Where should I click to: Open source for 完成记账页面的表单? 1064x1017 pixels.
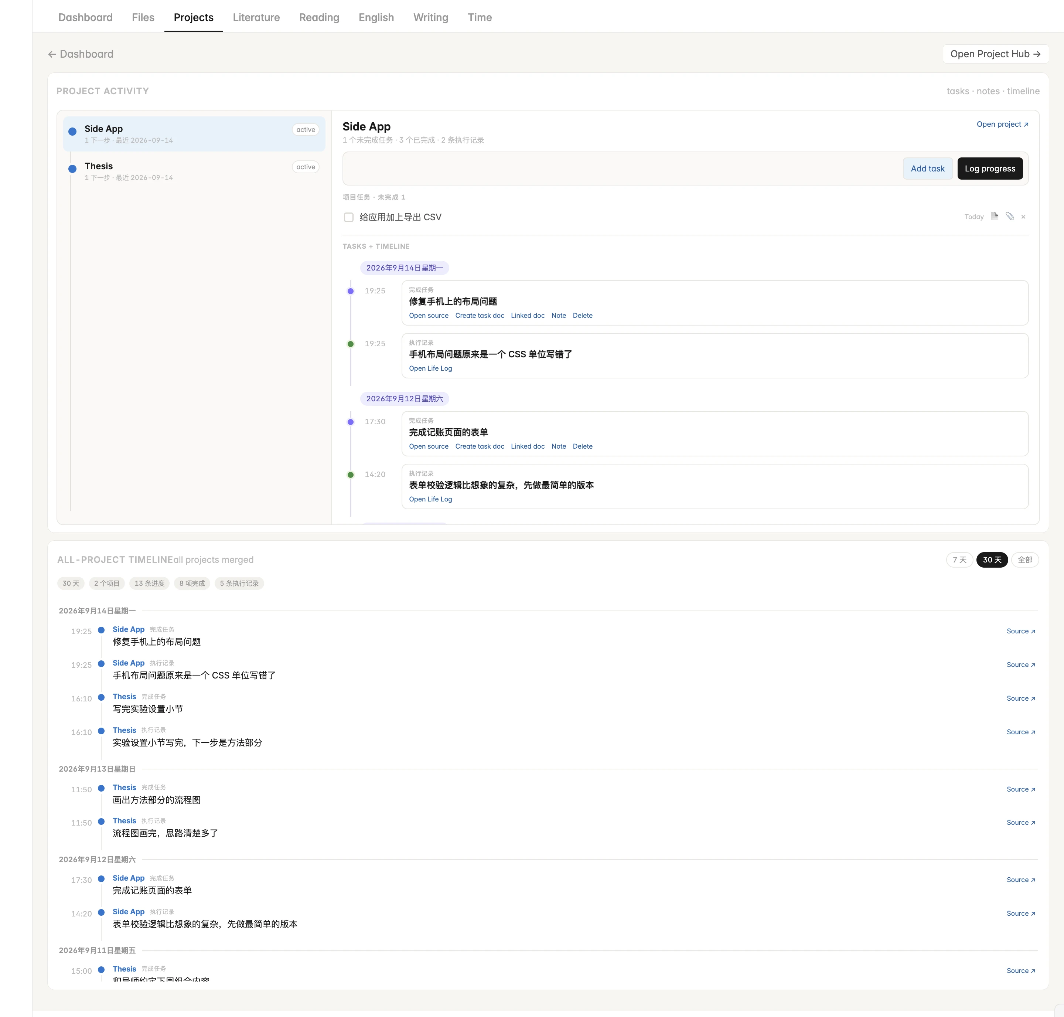428,446
